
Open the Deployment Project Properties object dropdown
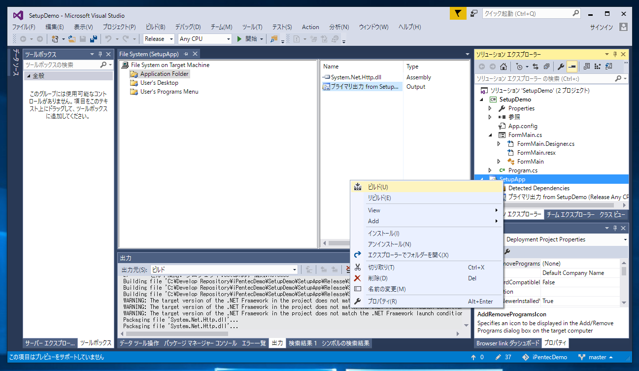[625, 239]
